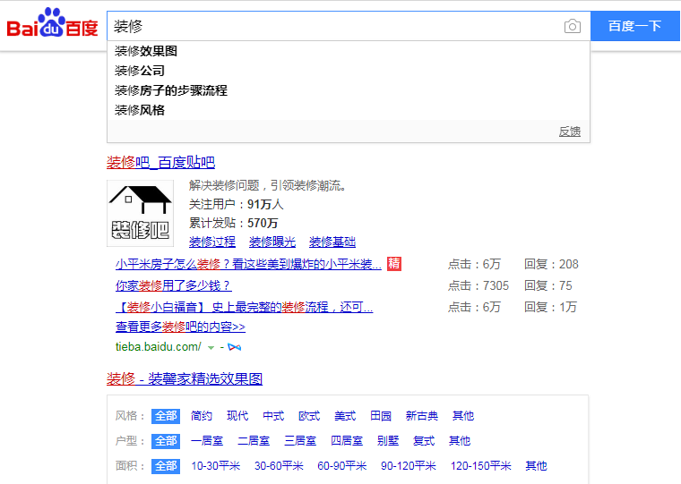Click the blue bow icon beside tieba URL

click(235, 346)
